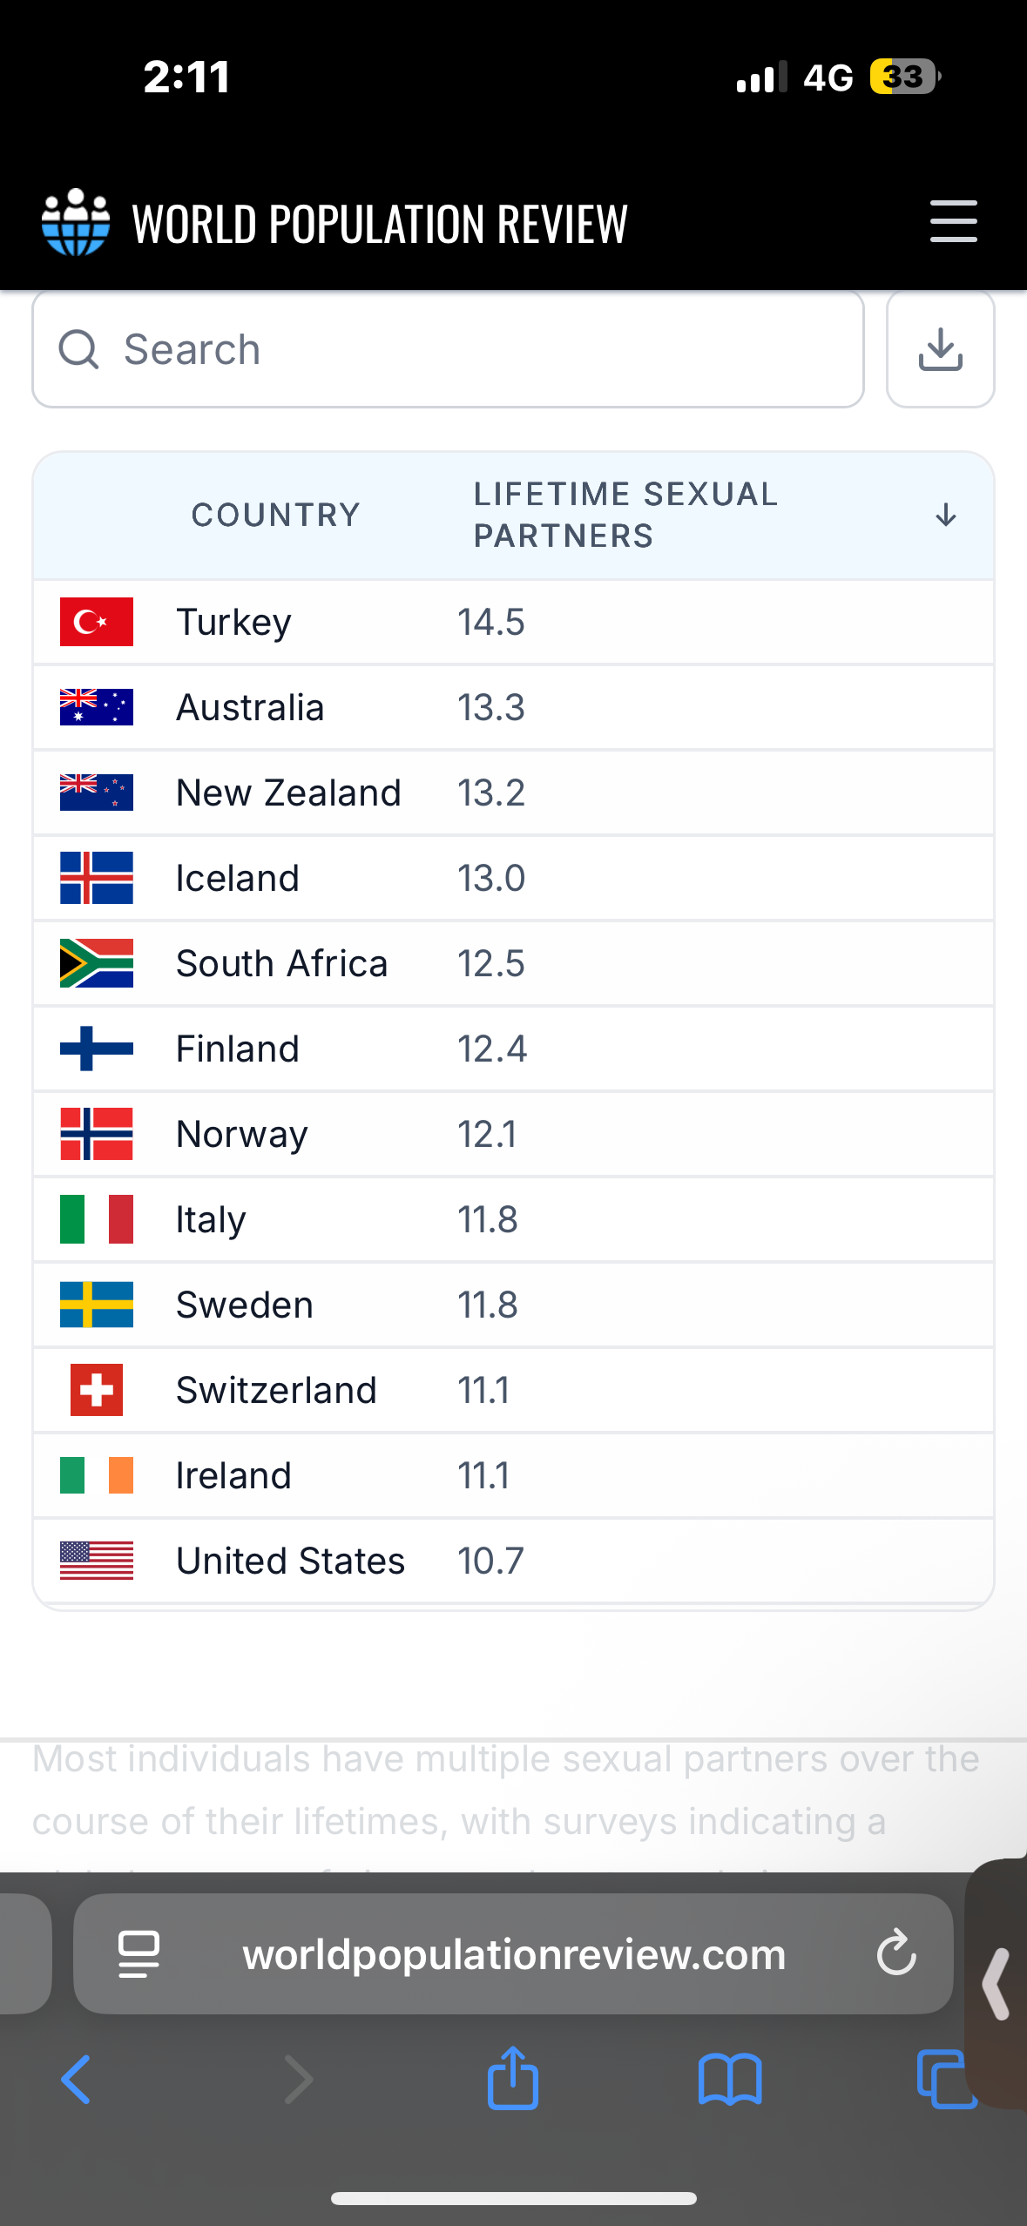The height and width of the screenshot is (2226, 1027).
Task: Open the hamburger navigation menu
Action: pos(953,221)
